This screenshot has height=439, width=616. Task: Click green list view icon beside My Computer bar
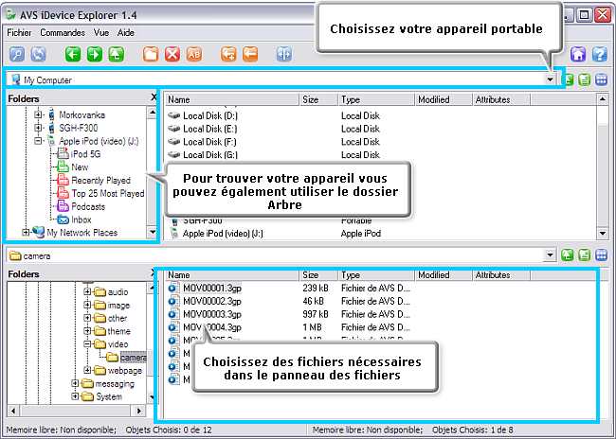(x=585, y=80)
